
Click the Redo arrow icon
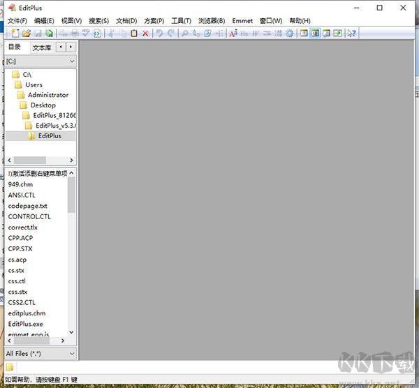pos(171,33)
